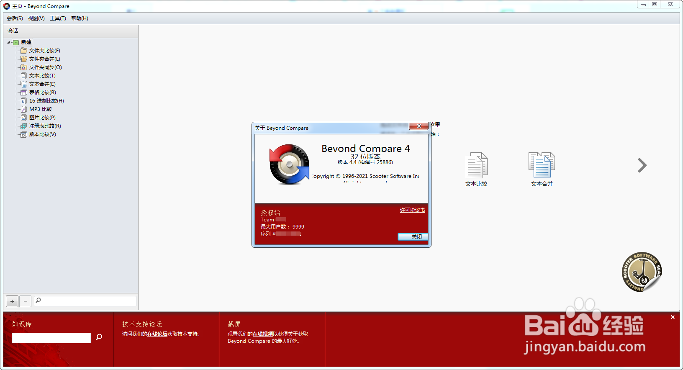Click the Picture Compare (图片比较) icon
This screenshot has width=683, height=370.
pos(24,118)
